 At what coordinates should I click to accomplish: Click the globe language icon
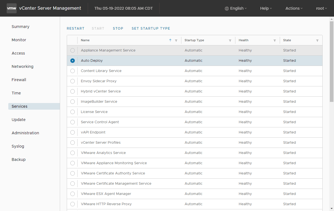227,8
